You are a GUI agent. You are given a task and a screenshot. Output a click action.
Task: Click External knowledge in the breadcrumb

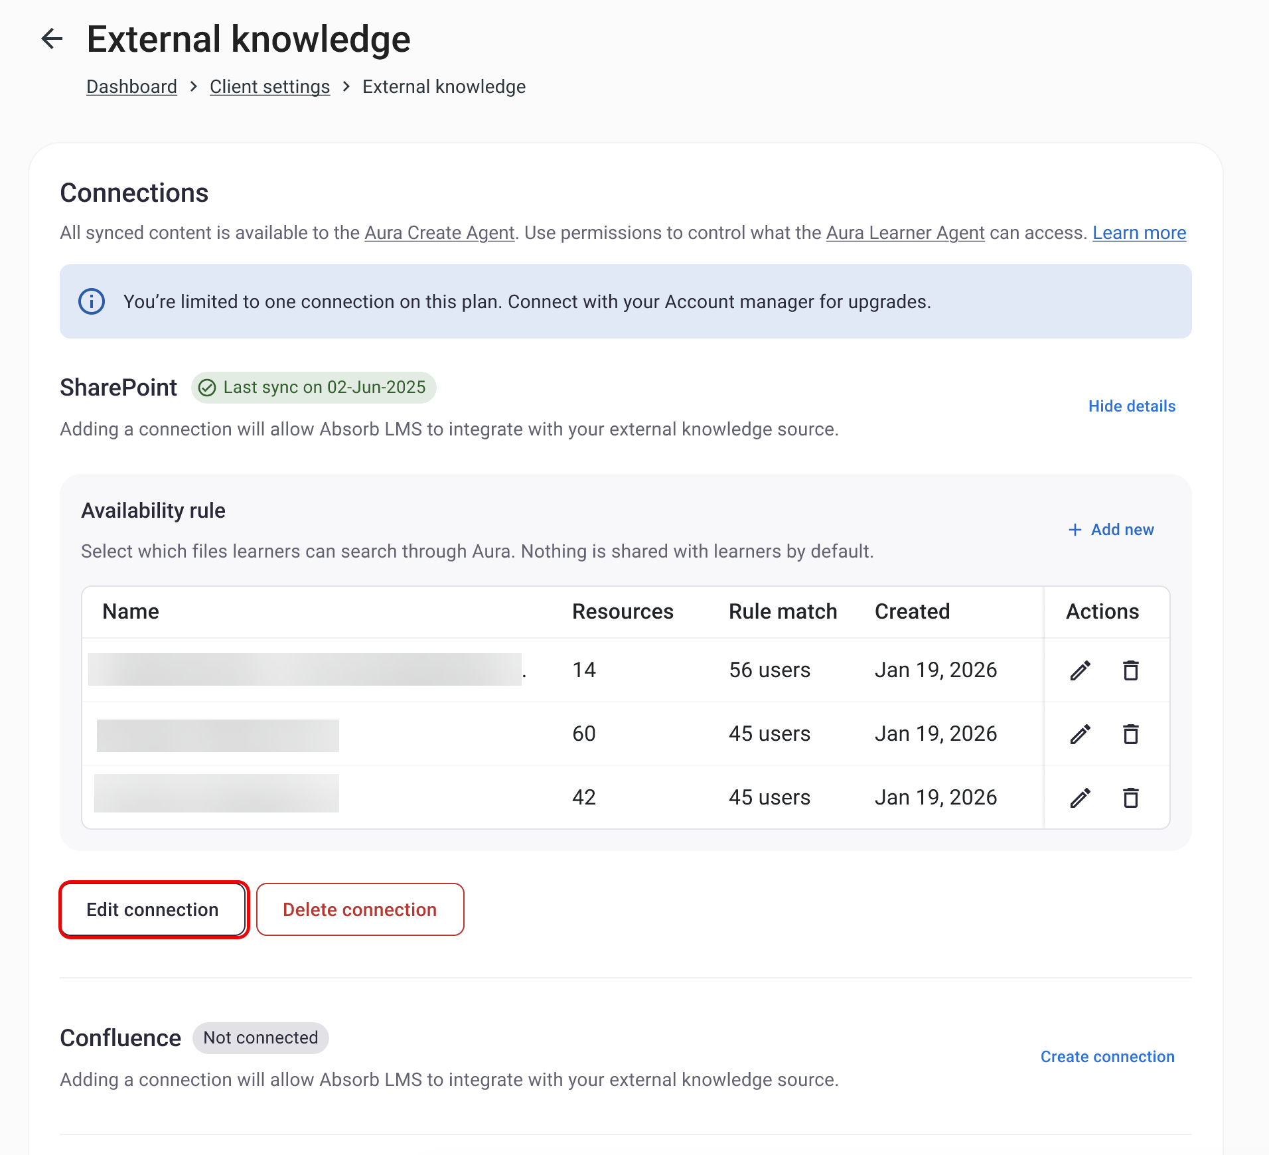[x=444, y=87]
